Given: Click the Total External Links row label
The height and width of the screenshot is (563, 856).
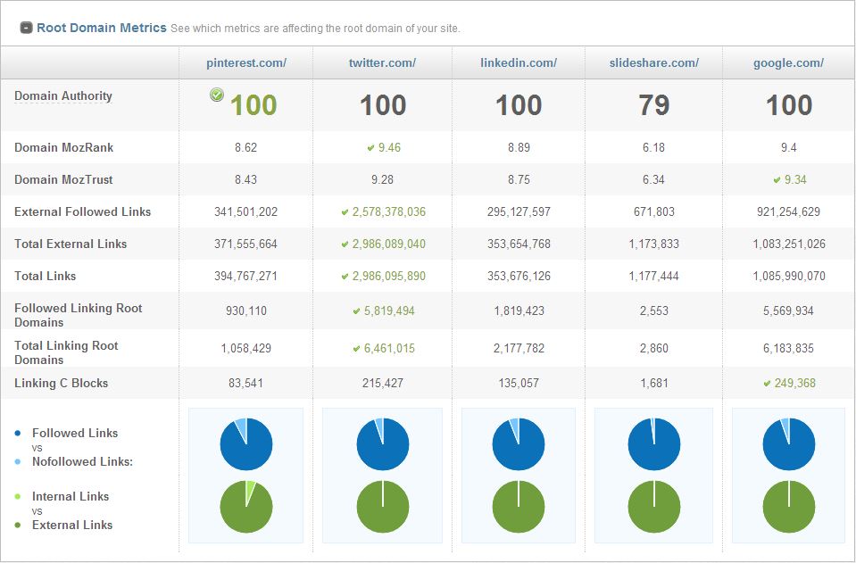Looking at the screenshot, I should 71,244.
